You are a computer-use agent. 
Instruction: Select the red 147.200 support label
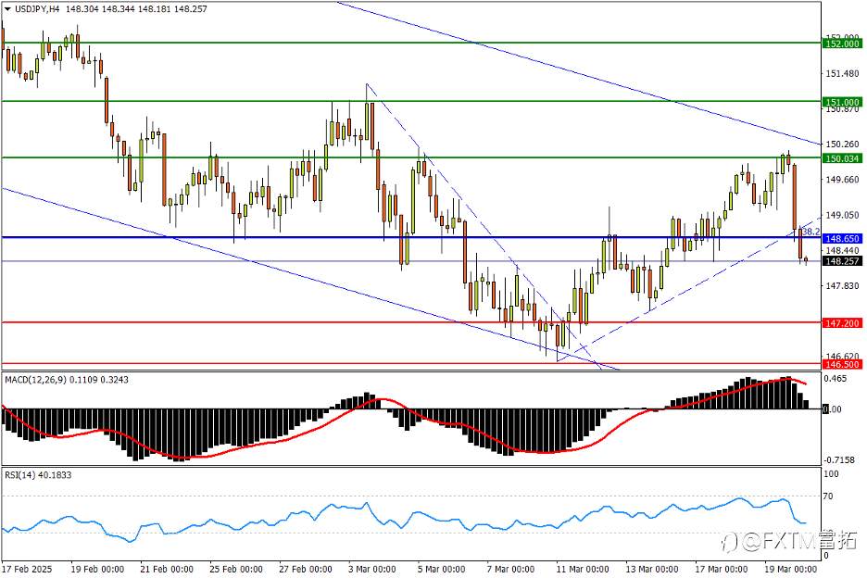[842, 323]
